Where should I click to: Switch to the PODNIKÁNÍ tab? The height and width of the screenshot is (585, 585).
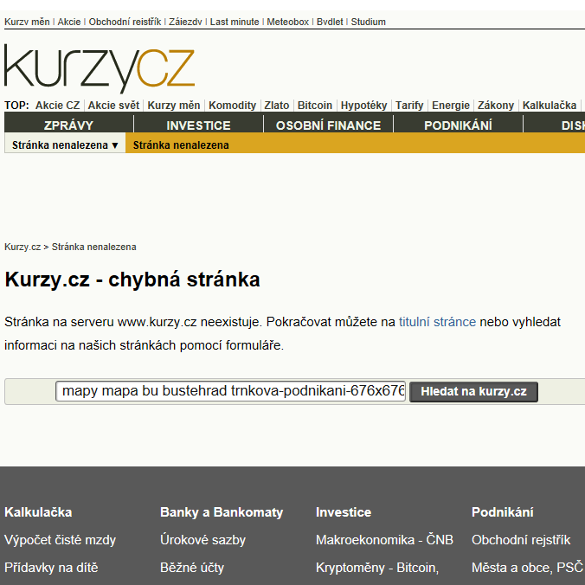(x=458, y=125)
